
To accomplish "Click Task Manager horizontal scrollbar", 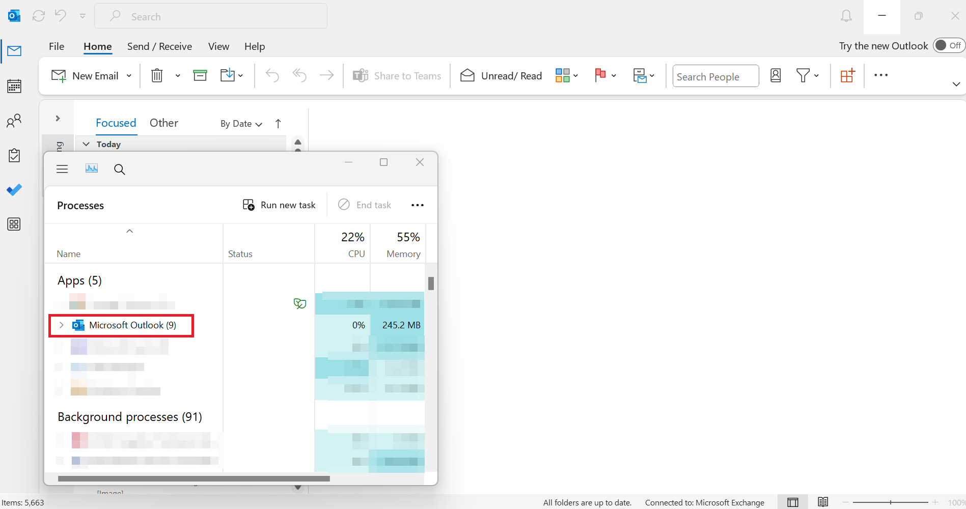I will pos(194,478).
